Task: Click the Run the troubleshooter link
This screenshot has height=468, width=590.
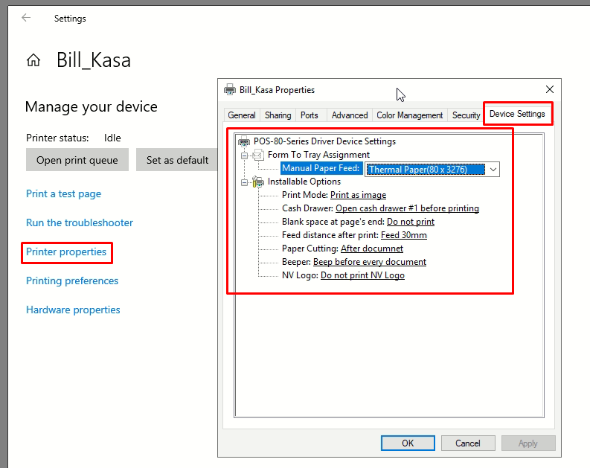Action: tap(80, 222)
